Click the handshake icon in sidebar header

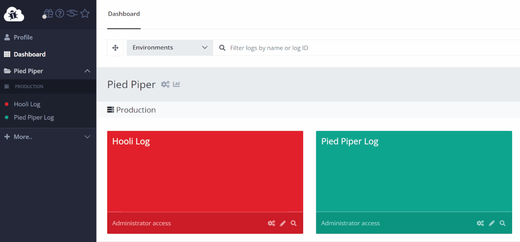72,13
